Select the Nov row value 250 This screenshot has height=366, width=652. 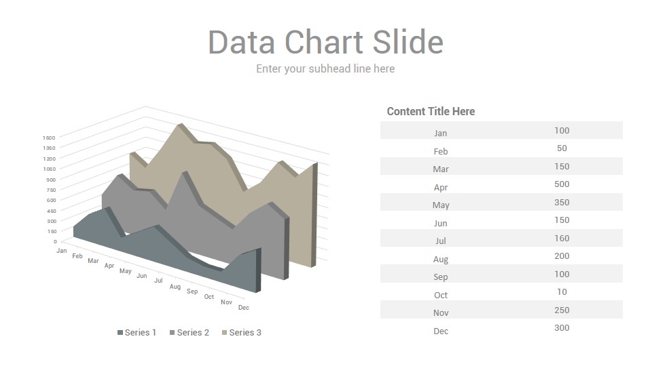pyautogui.click(x=562, y=310)
